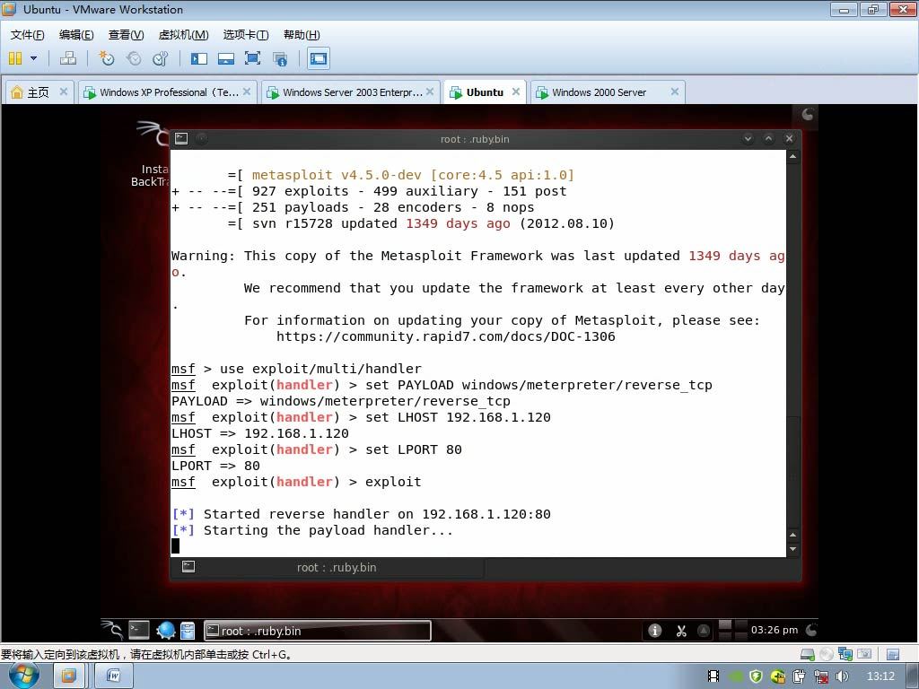The height and width of the screenshot is (689, 919).
Task: Open the Windows Start orb
Action: click(x=24, y=676)
